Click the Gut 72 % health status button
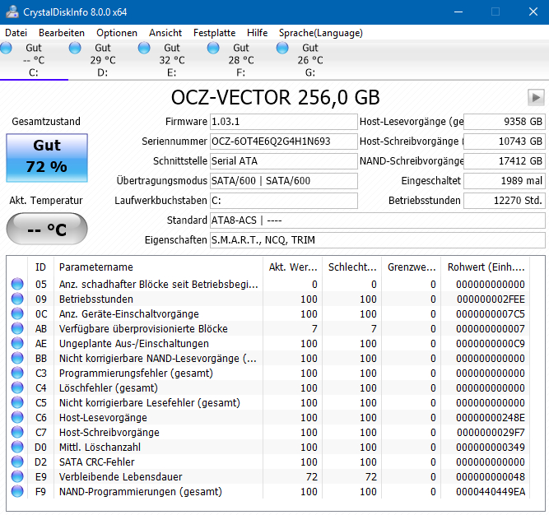Screen dimensions: 549x515 click(47, 158)
